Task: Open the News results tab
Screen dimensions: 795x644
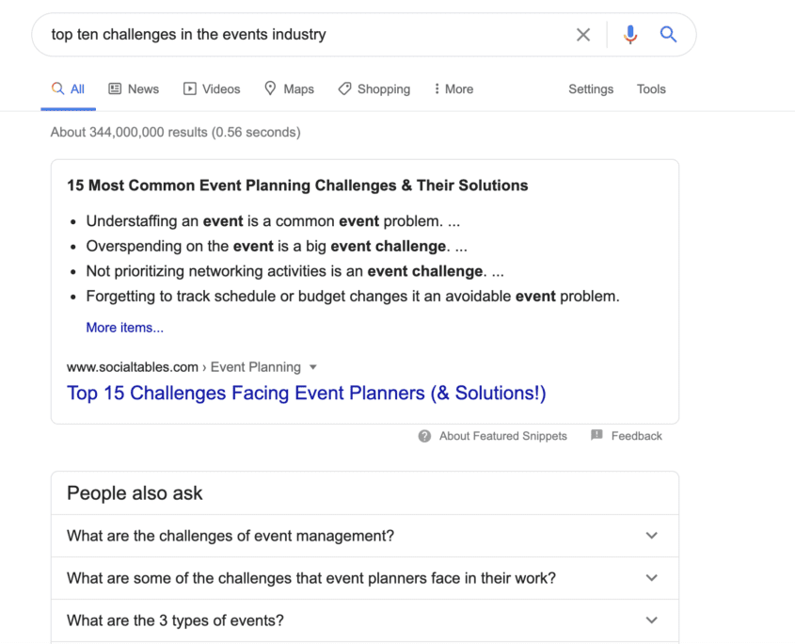Action: [134, 89]
